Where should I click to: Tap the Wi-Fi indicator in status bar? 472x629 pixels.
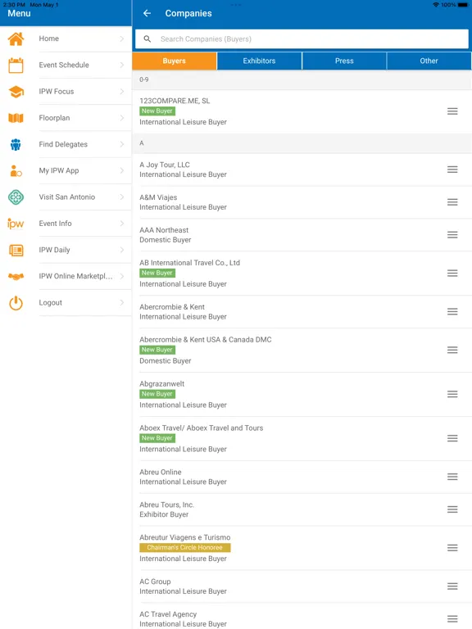436,5
